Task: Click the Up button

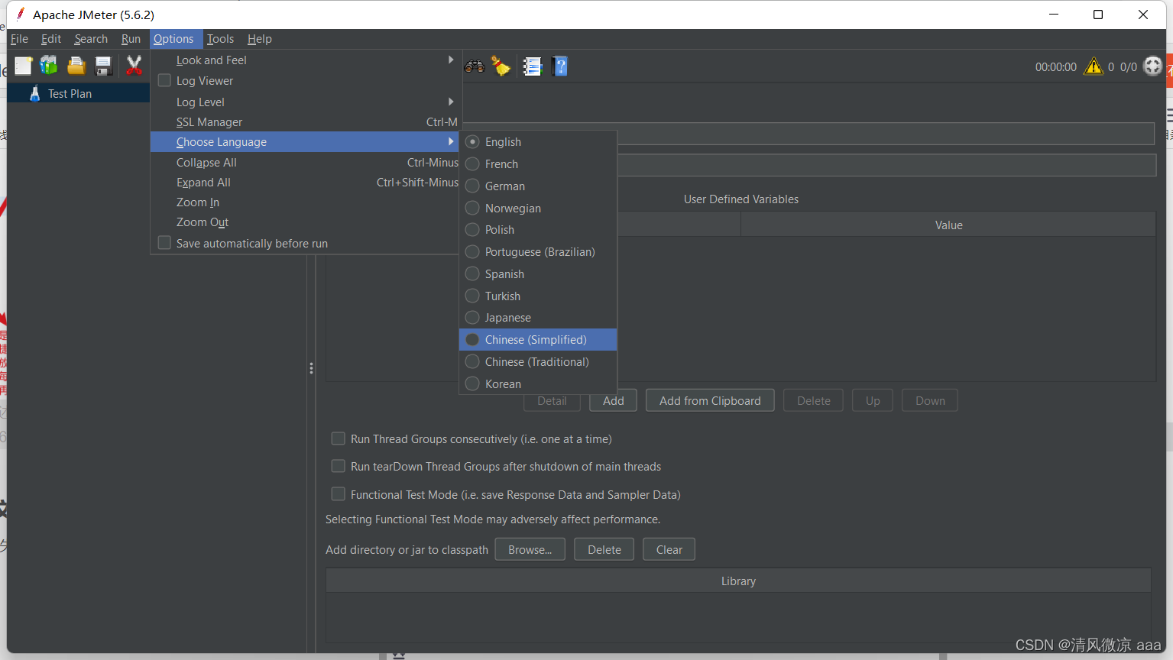Action: 873,401
